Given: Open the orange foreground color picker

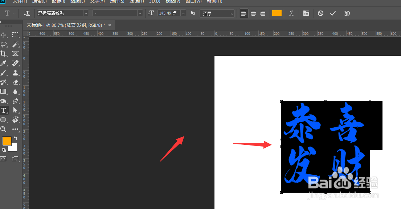Looking at the screenshot, I should click(x=6, y=141).
